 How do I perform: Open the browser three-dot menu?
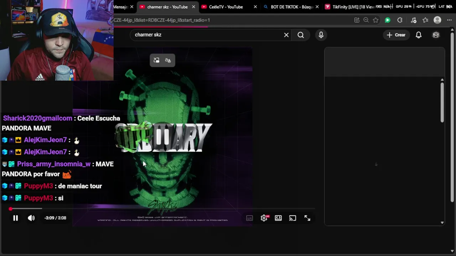449,20
